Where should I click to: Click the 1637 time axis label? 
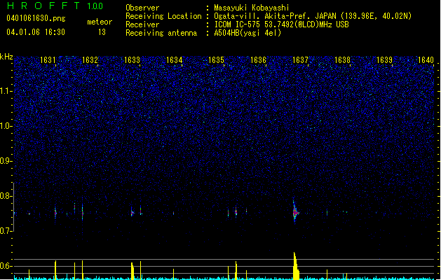click(x=300, y=60)
